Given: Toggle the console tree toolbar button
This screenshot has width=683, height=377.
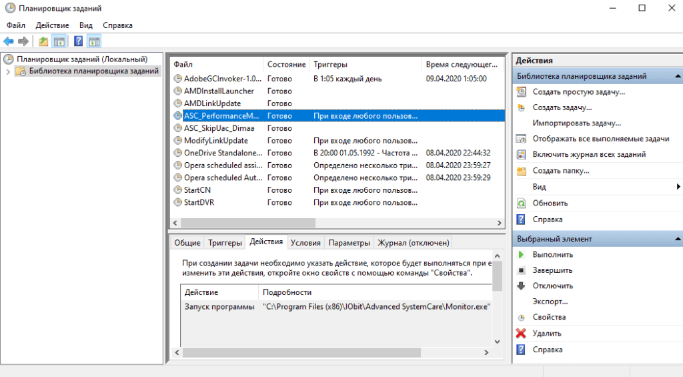Looking at the screenshot, I should click(59, 41).
